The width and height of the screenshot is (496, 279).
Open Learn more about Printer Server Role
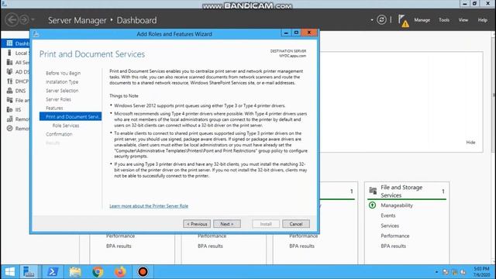tap(149, 206)
